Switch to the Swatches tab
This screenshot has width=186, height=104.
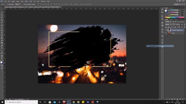pos(171,8)
